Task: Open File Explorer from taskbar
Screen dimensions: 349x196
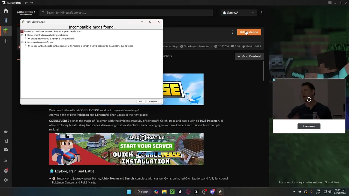Action: 164,192
